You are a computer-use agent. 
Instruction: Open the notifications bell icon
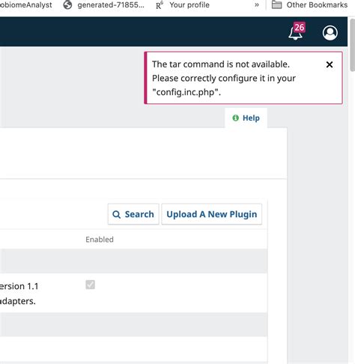point(295,33)
